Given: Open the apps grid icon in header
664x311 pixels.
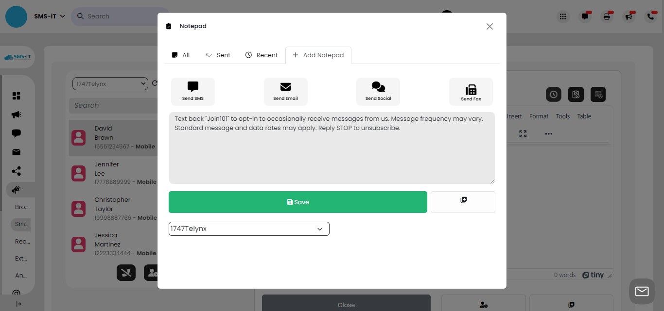Looking at the screenshot, I should tap(563, 16).
